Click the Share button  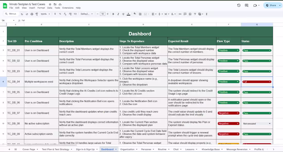click(271, 5)
